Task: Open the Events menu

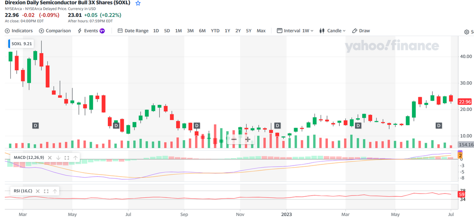Action: pyautogui.click(x=88, y=31)
